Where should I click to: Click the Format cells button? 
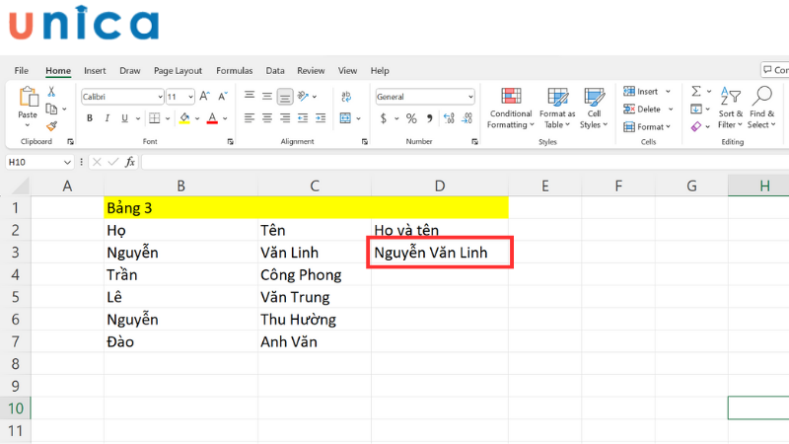click(644, 126)
